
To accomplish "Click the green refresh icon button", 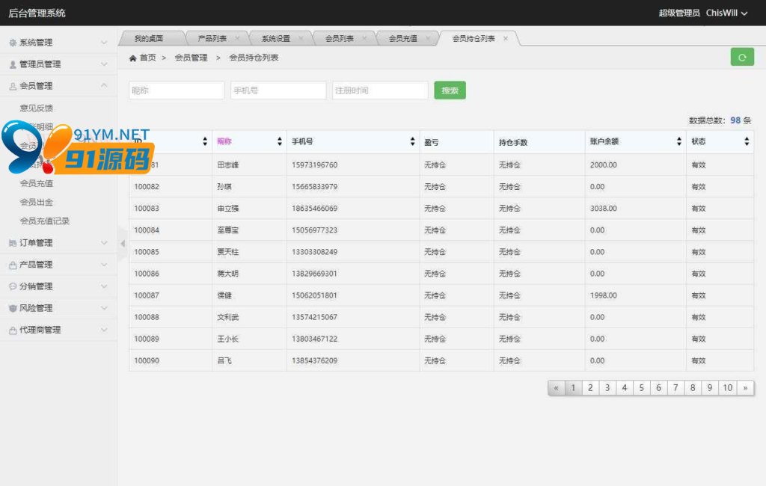I will pos(742,57).
